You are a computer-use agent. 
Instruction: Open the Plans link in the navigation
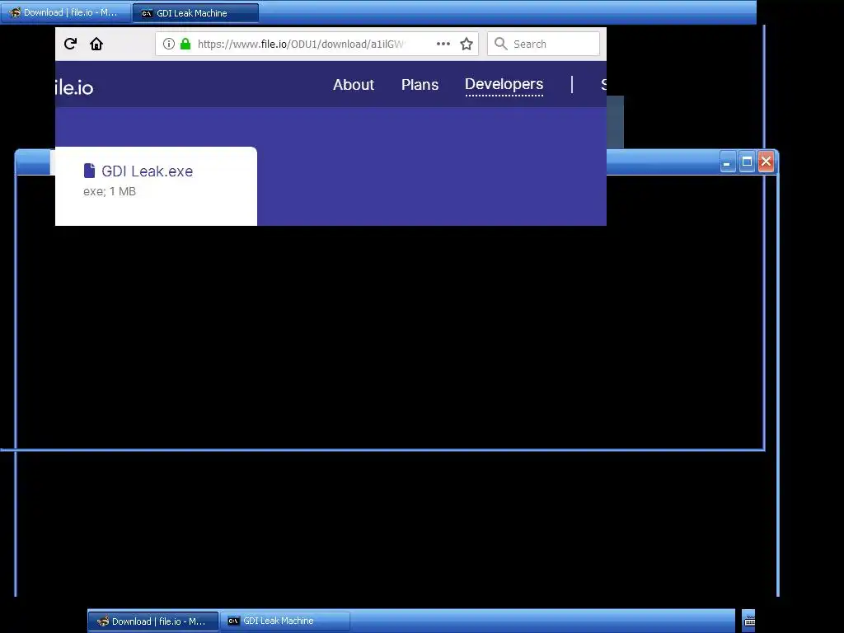420,85
